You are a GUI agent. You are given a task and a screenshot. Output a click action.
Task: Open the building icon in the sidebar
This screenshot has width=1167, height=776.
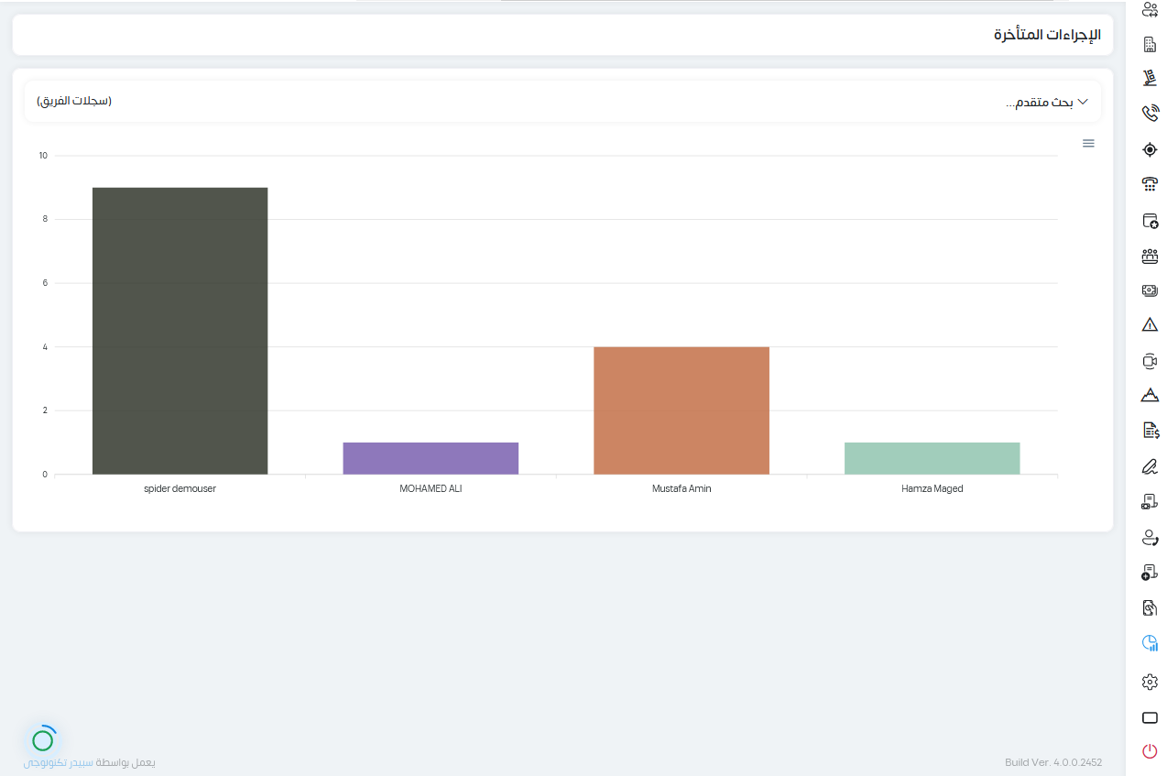1150,44
